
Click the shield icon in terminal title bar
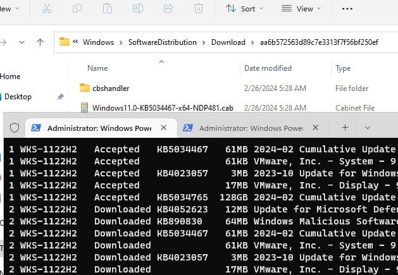point(14,128)
